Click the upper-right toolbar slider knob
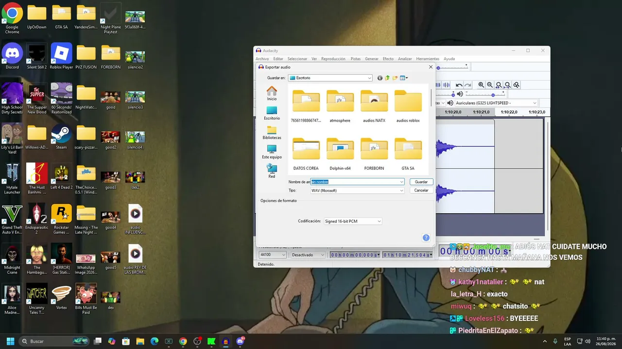622x349 pixels. tap(438, 67)
